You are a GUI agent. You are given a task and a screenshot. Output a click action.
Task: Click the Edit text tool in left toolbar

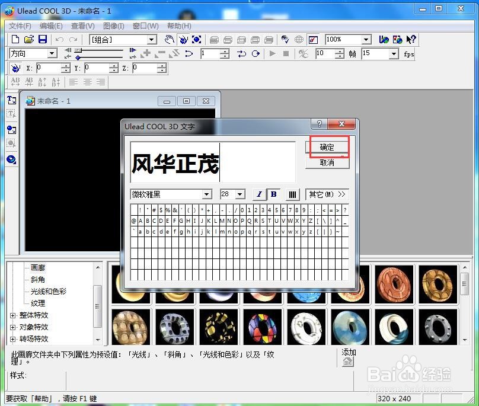[x=12, y=114]
